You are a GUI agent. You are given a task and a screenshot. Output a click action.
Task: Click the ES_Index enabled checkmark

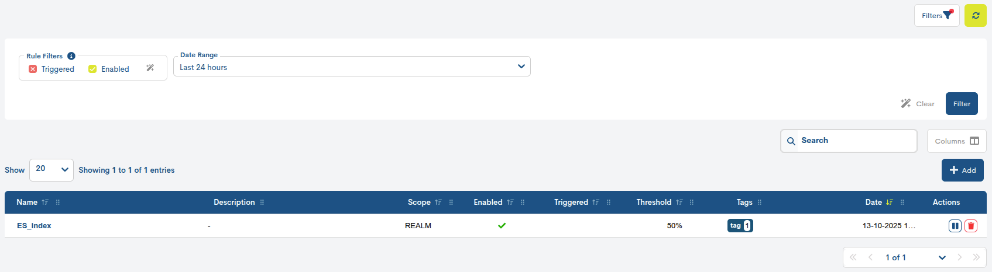(502, 226)
